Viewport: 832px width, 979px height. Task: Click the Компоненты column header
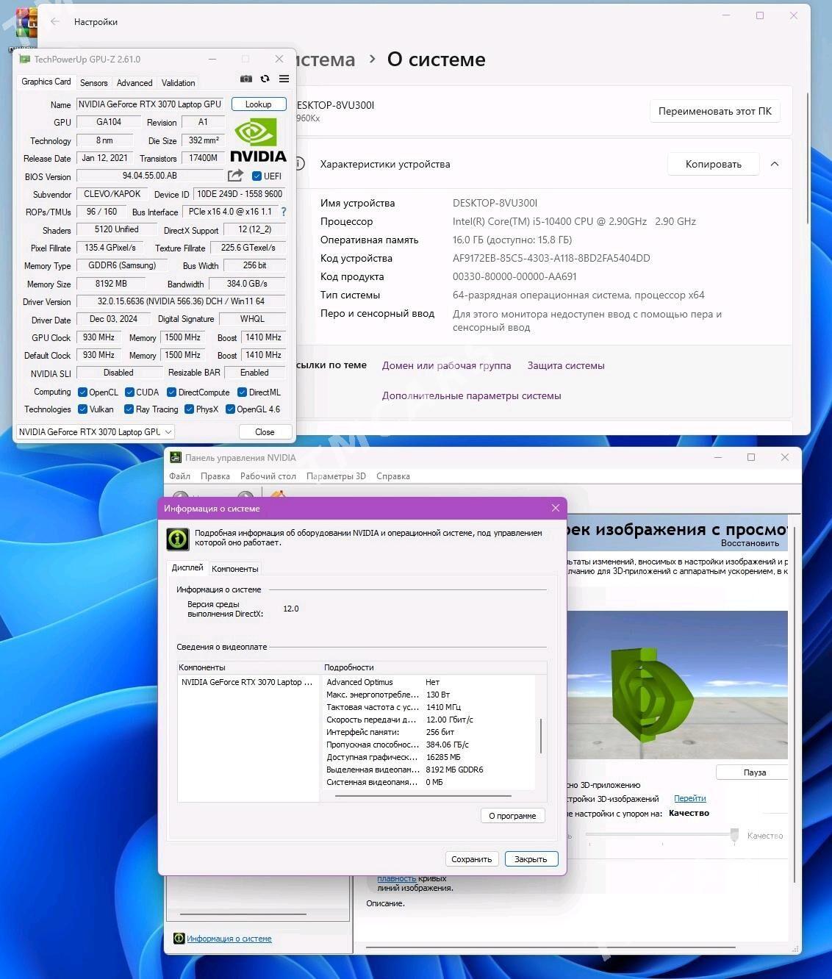pyautogui.click(x=248, y=667)
